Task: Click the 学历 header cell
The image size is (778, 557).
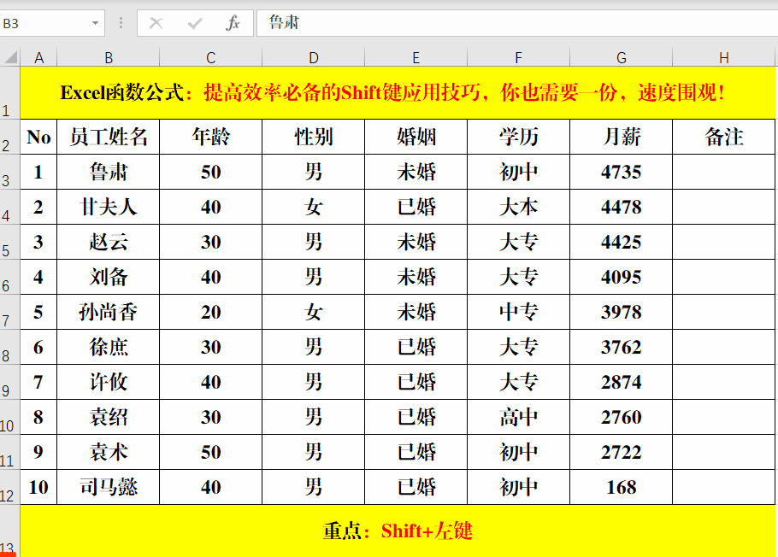Action: (x=518, y=137)
